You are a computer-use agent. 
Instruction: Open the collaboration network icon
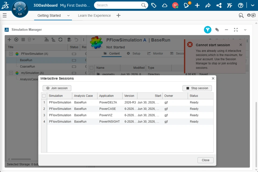219,5
